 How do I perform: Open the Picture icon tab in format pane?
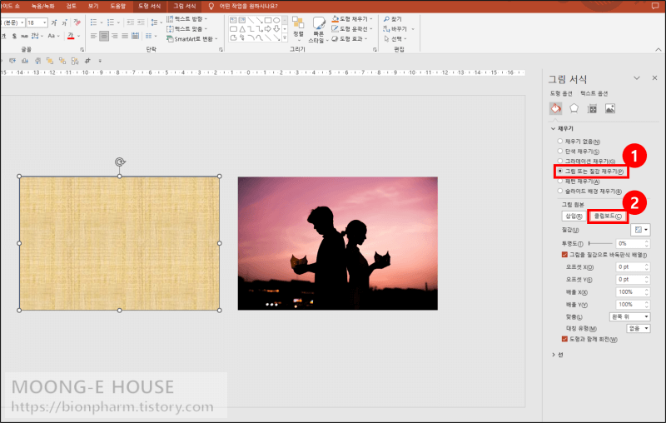point(610,109)
